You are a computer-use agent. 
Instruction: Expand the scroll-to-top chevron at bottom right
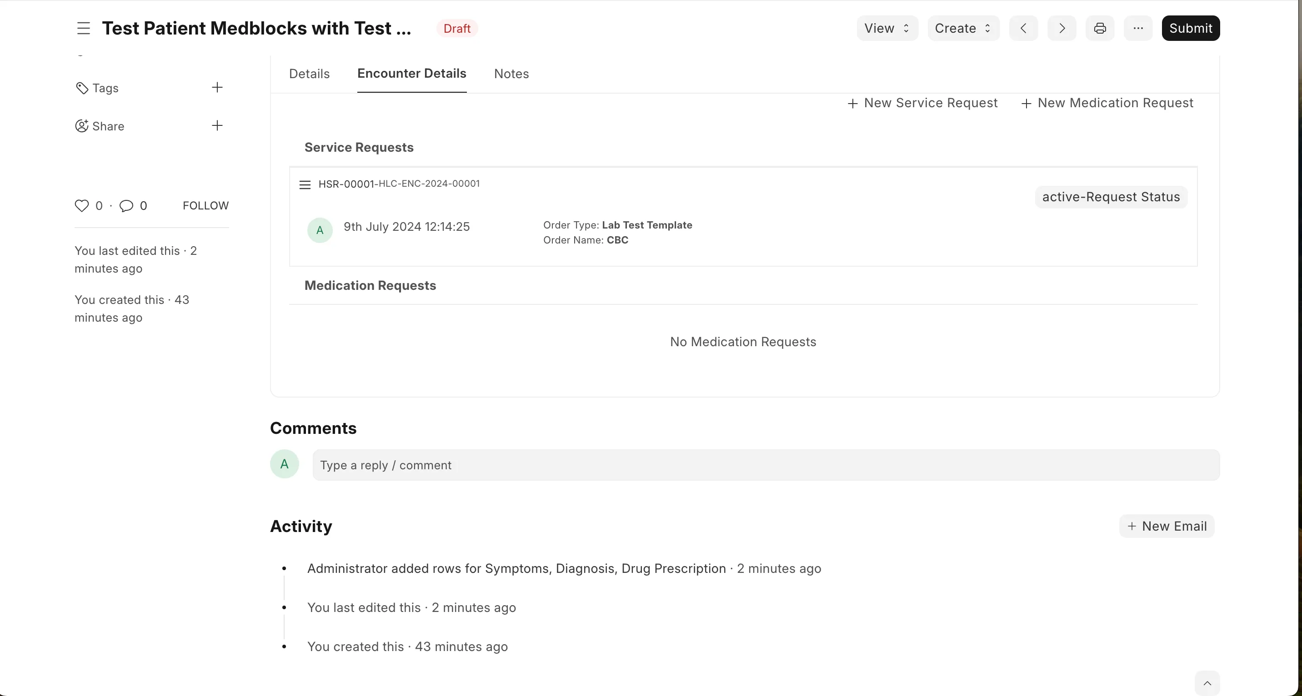coord(1207,683)
